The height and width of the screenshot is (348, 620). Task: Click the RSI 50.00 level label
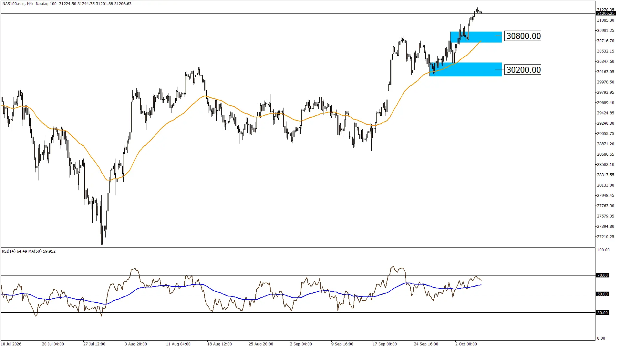pyautogui.click(x=603, y=294)
